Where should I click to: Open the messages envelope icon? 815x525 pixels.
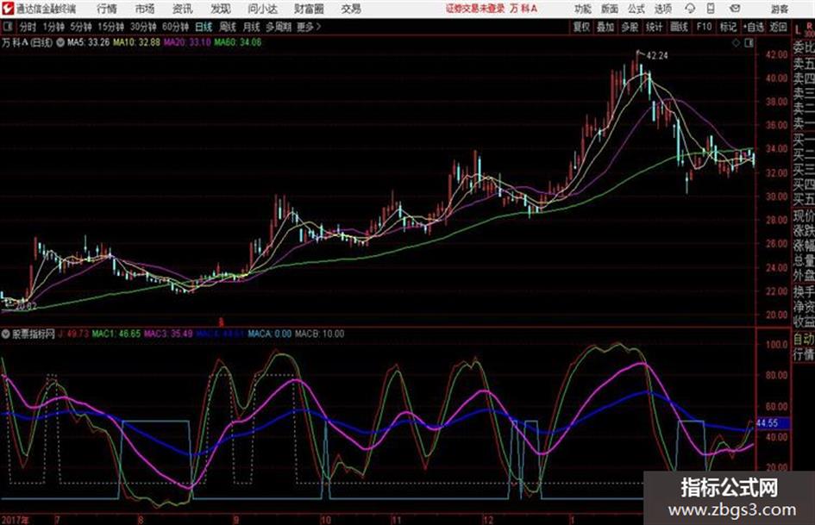tap(735, 9)
